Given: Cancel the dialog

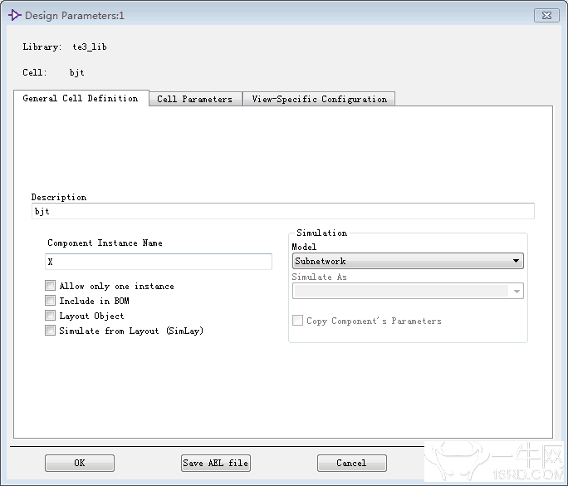Looking at the screenshot, I should point(352,464).
